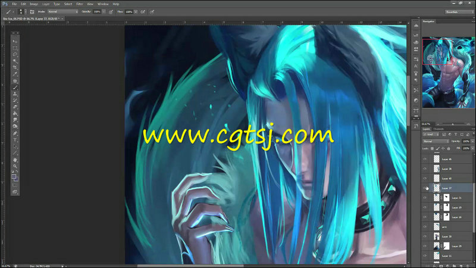
Task: Hide Layer 40 with eye icon
Action: [x=425, y=178]
